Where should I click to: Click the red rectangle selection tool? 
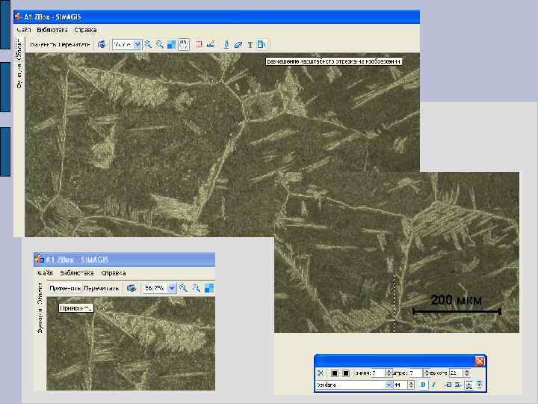[x=200, y=44]
